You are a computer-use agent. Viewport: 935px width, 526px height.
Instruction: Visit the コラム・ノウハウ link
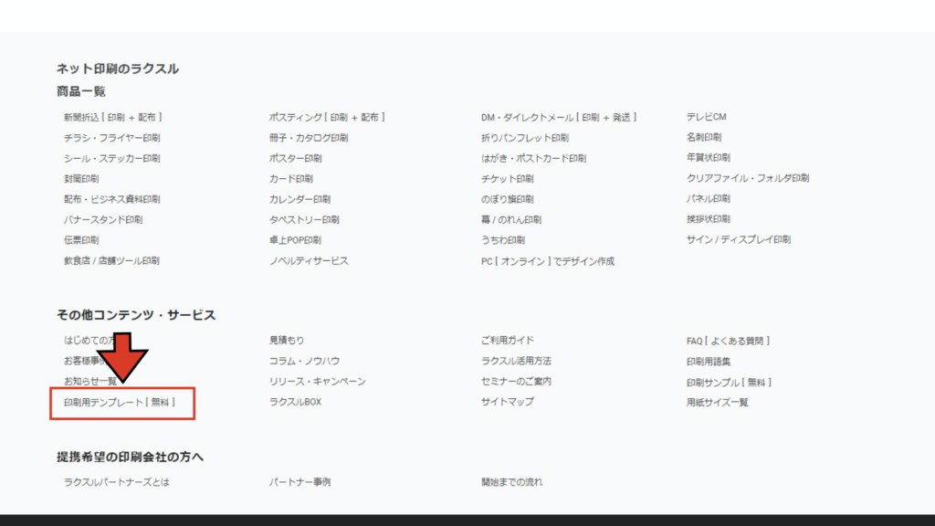pyautogui.click(x=305, y=361)
